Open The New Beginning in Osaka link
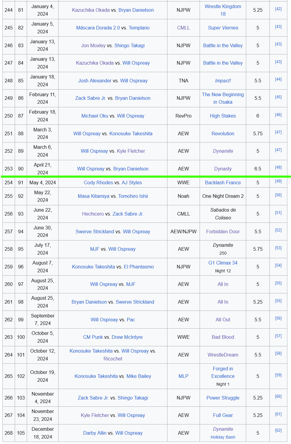 223,98
